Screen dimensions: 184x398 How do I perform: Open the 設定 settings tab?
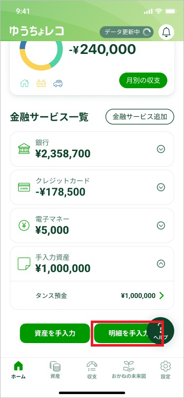(165, 371)
